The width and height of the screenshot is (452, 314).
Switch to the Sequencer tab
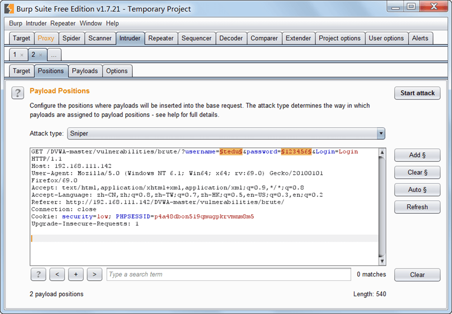coord(197,39)
